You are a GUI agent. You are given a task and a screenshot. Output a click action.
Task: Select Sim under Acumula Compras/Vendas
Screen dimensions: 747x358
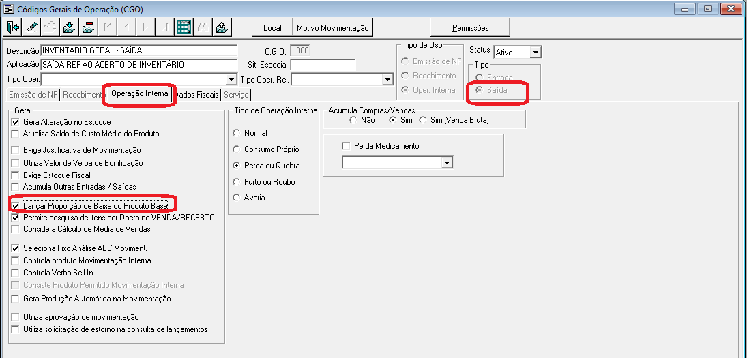392,120
